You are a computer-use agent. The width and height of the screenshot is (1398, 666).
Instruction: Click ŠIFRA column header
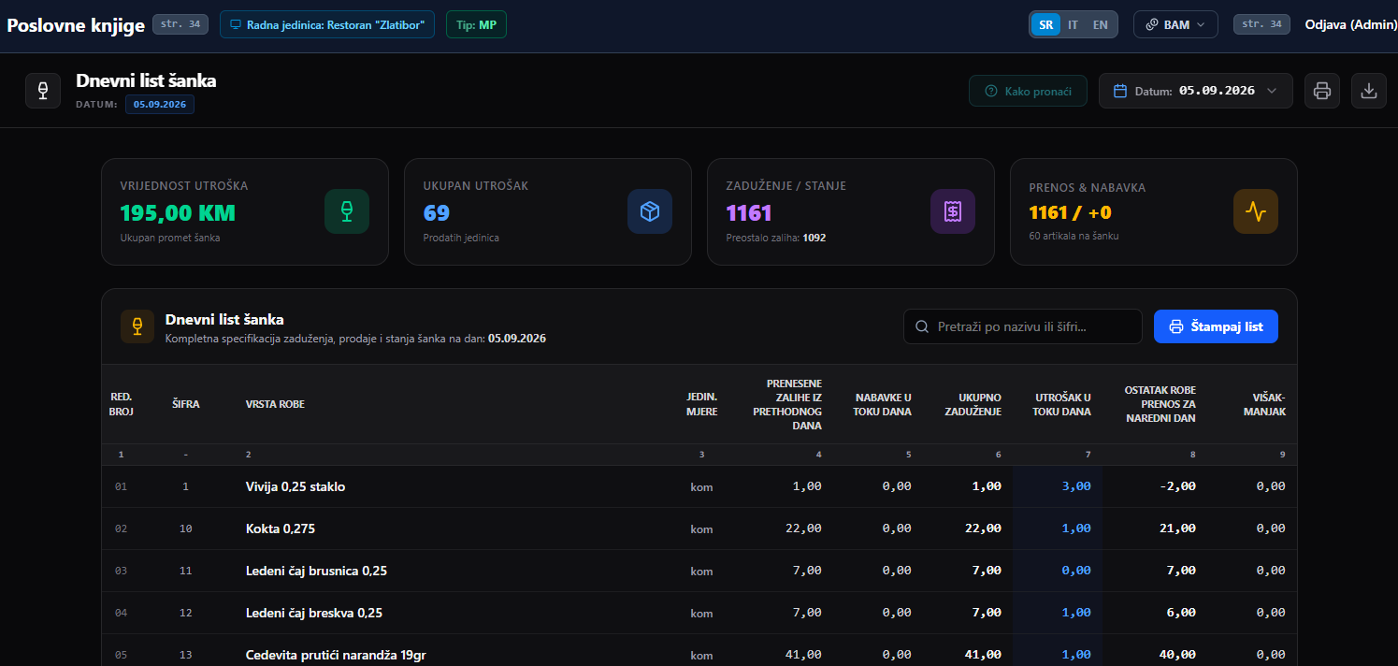(185, 404)
